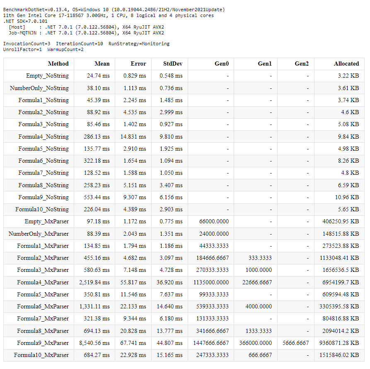Click the Job-MQTNJN runtime line
Image resolution: width=370 pixels, height=369 pixels.
pos(86,33)
